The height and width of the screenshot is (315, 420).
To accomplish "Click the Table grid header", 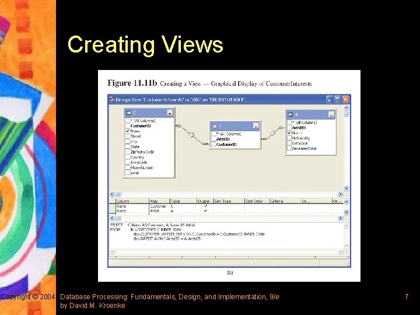I will [x=183, y=201].
